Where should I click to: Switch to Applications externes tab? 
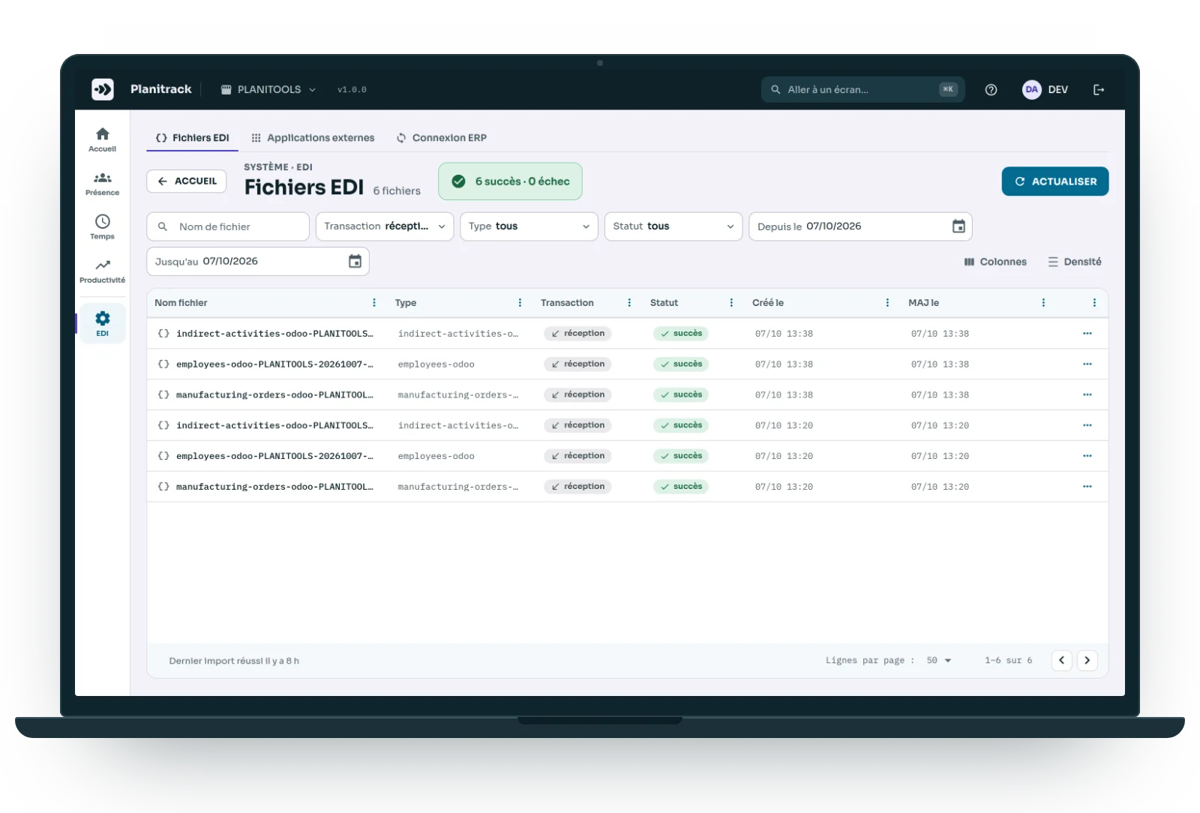point(313,138)
